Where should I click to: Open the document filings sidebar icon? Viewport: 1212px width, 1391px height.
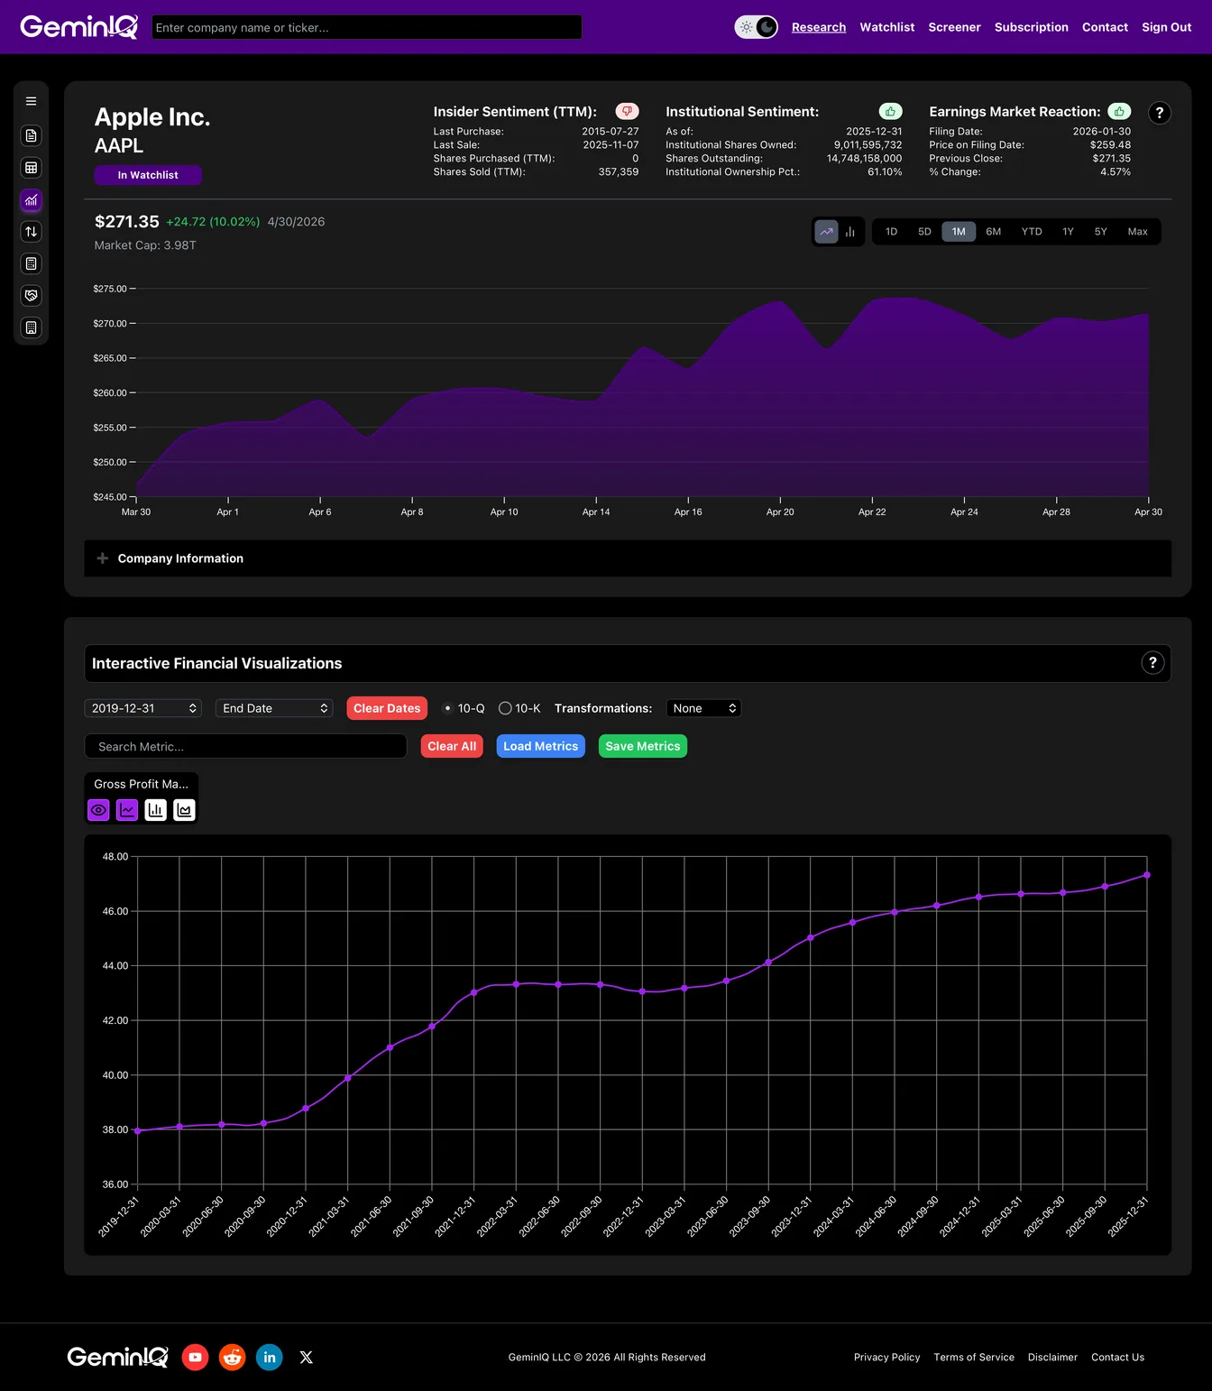click(31, 135)
